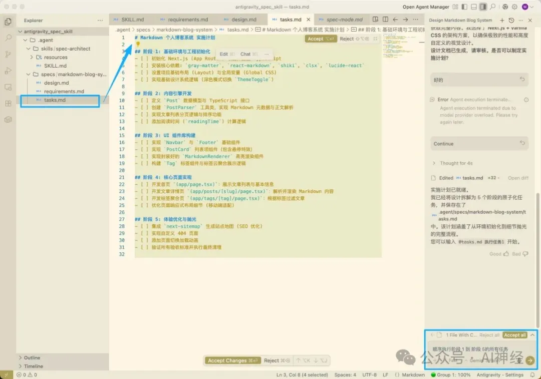Click the Accept Changes button
Screen dimensions: 541x379
(227, 360)
